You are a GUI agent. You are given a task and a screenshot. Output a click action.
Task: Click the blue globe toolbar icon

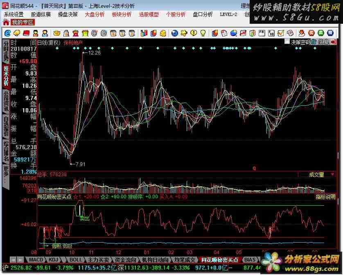click(174, 33)
